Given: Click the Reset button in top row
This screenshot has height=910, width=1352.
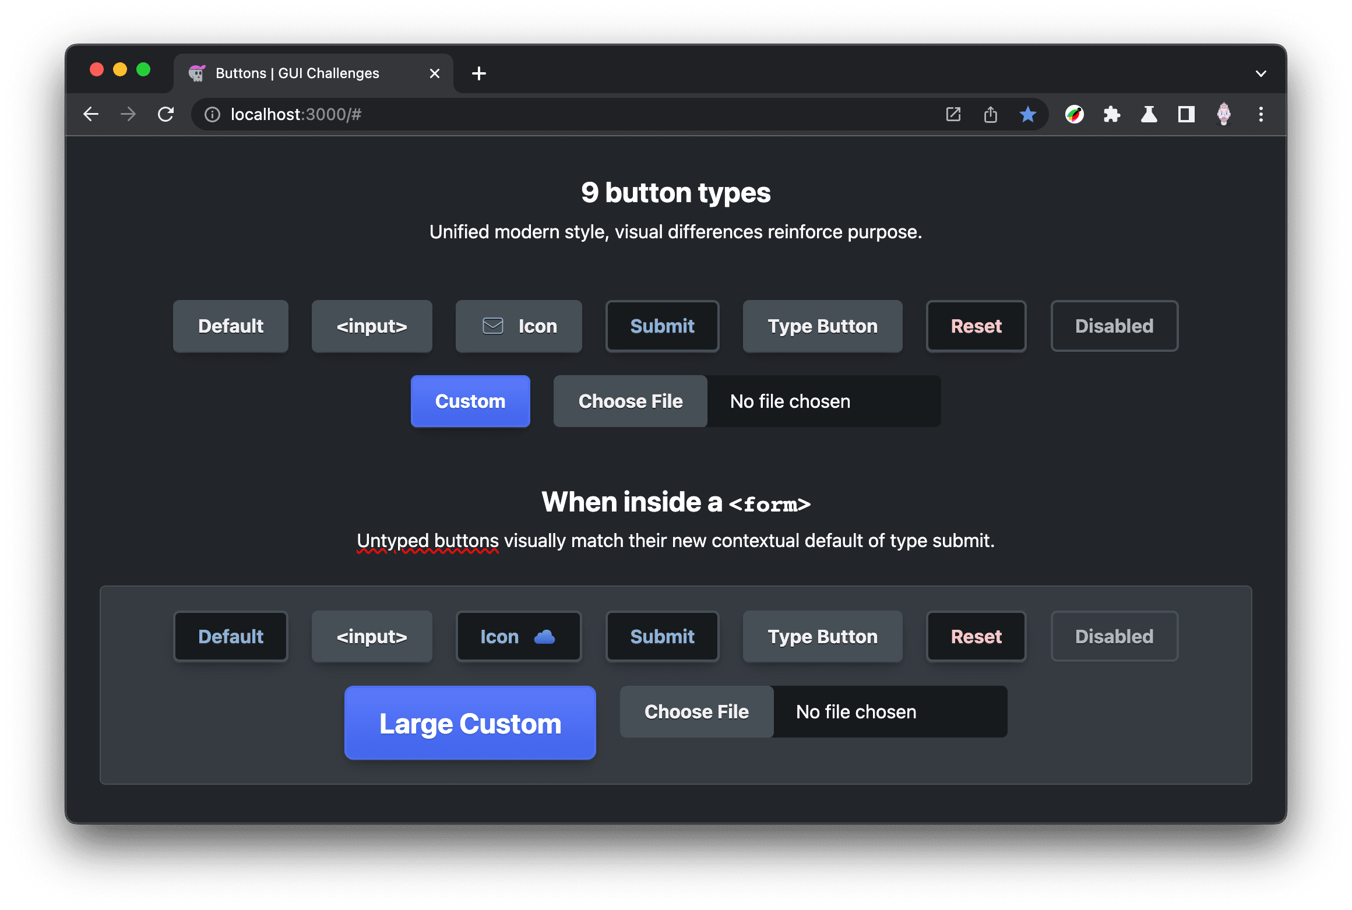Looking at the screenshot, I should (976, 326).
